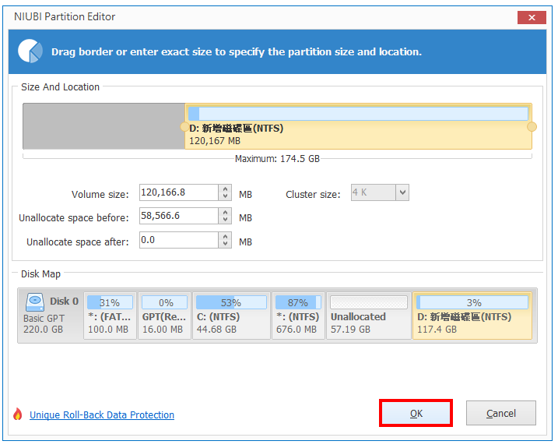Click the D: partition usage bar in size panel
Image resolution: width=558 pixels, height=448 pixels.
[x=358, y=113]
